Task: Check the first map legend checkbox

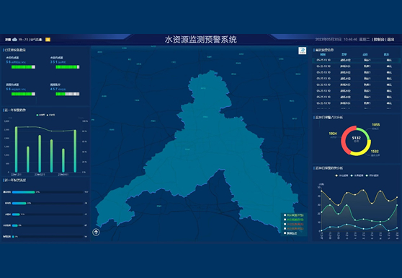Action: point(285,215)
